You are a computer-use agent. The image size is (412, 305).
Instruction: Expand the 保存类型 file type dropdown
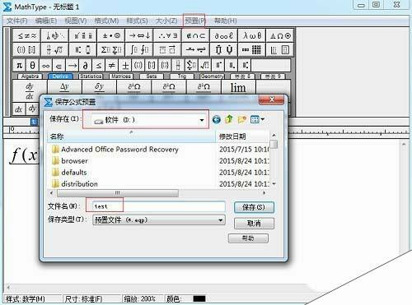[x=220, y=220]
